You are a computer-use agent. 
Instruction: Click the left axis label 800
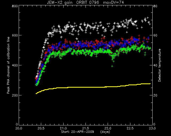15,6
